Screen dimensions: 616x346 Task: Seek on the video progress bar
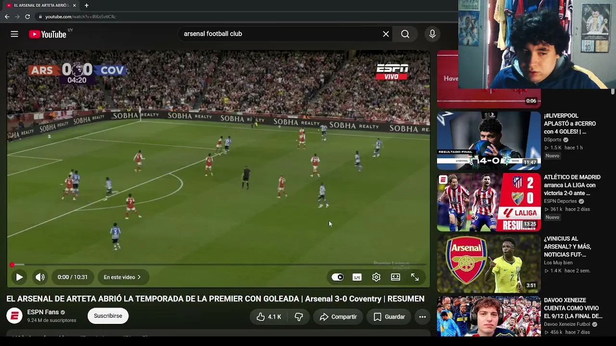click(x=219, y=264)
